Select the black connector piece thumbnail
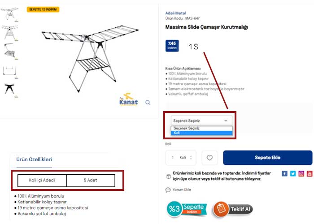Screen dimensions: 314x224 [x=10, y=90]
